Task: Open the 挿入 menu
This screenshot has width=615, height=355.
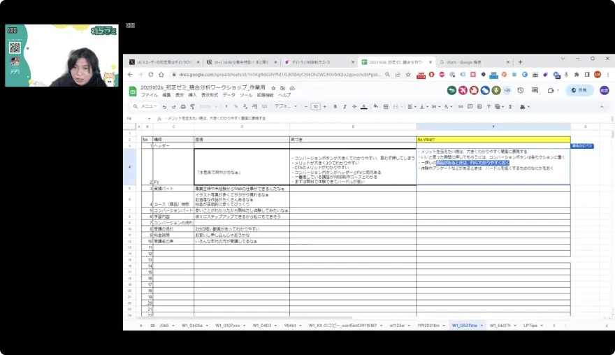Action: click(x=192, y=95)
